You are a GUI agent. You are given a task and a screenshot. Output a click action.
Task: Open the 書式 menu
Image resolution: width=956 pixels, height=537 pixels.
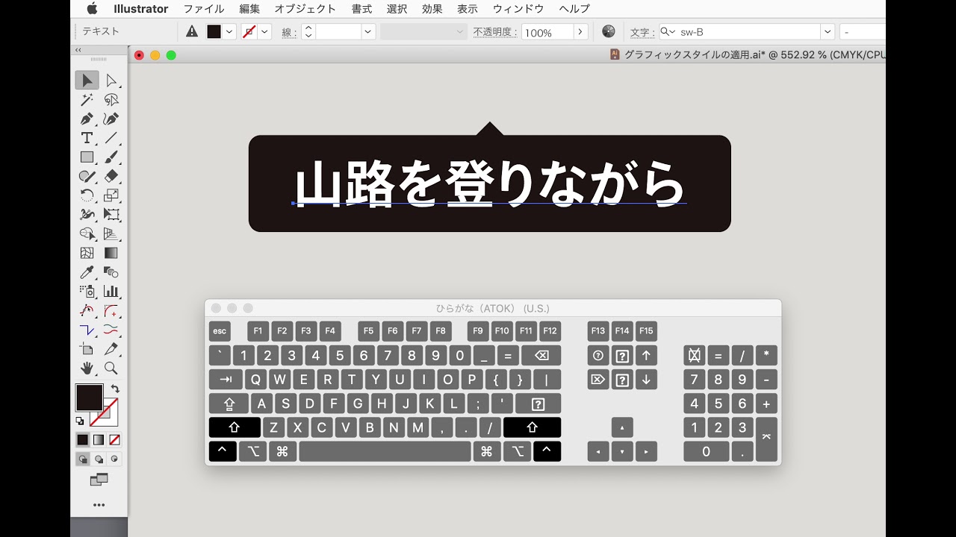coord(361,9)
